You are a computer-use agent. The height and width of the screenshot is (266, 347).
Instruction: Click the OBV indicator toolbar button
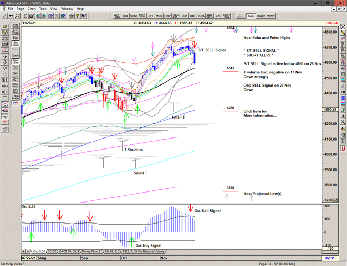168,16
